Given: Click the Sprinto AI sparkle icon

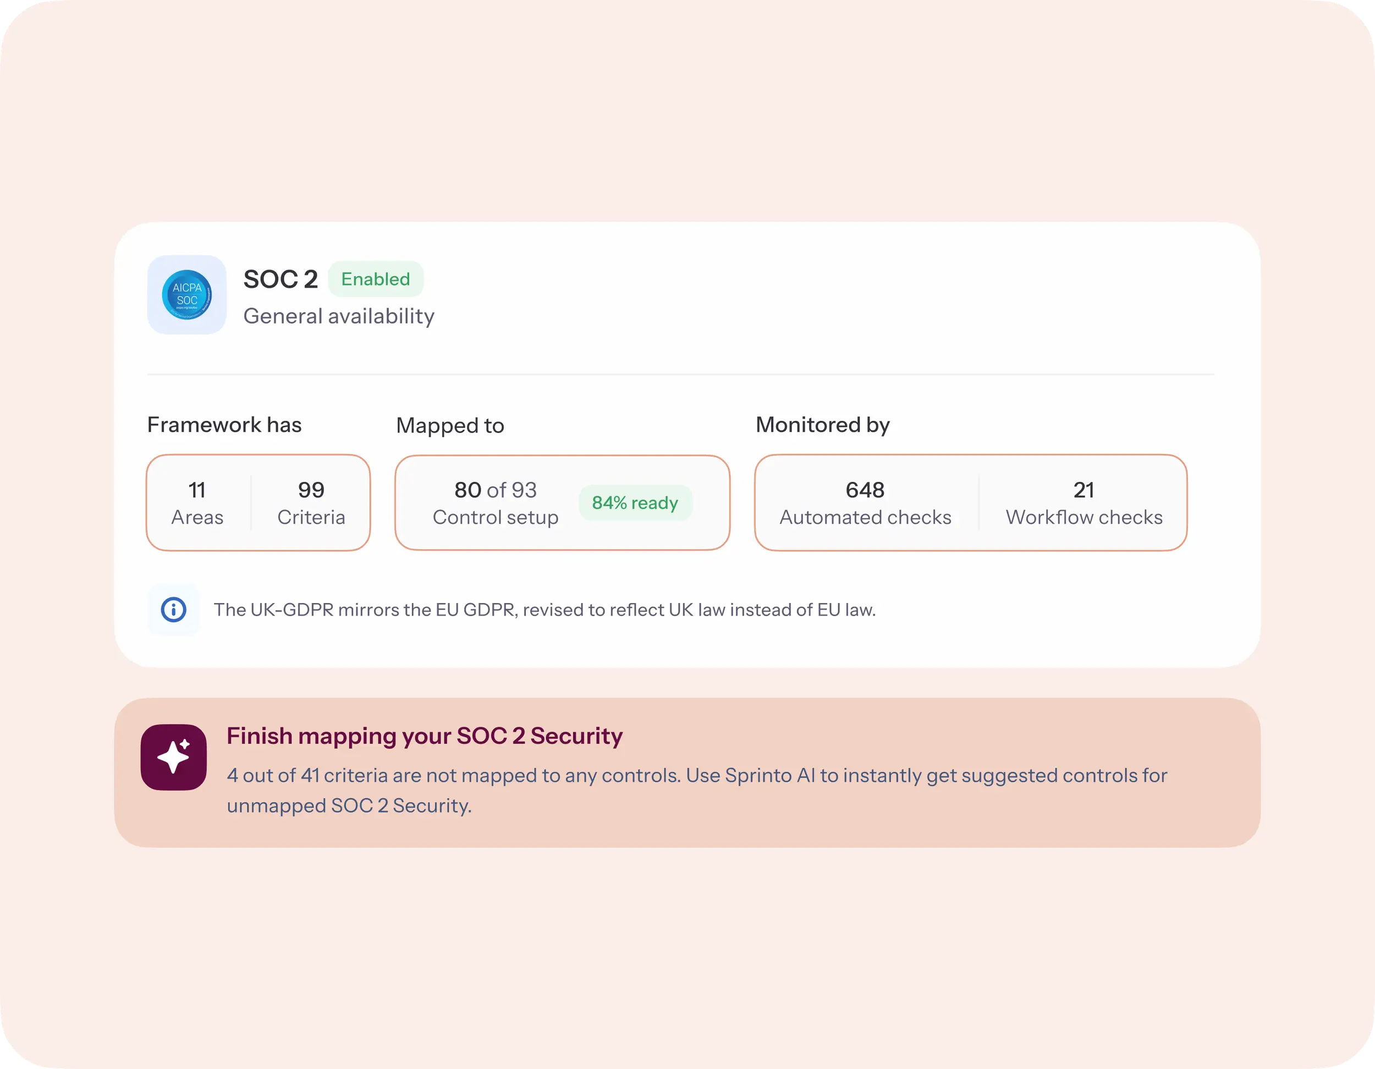Looking at the screenshot, I should (x=173, y=756).
